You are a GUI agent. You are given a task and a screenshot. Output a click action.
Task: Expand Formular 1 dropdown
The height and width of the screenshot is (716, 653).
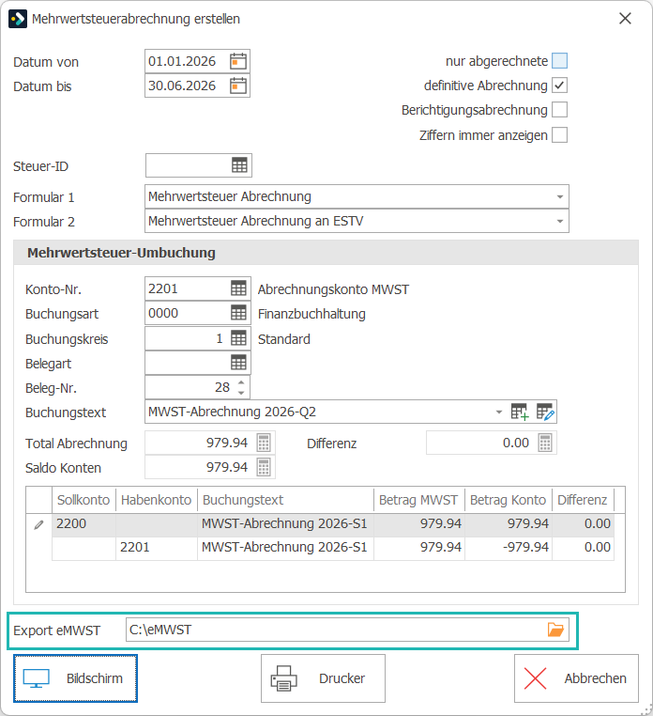point(560,196)
